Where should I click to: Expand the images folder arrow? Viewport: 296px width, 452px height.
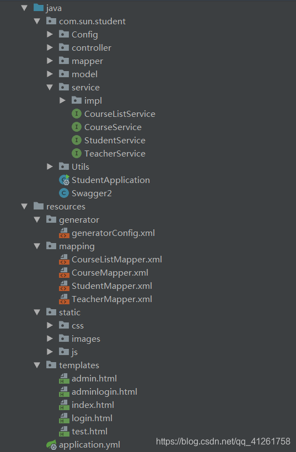click(x=50, y=338)
